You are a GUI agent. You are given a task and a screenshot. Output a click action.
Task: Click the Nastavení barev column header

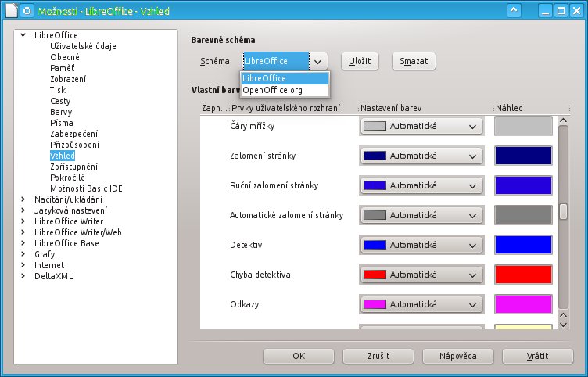pos(391,108)
